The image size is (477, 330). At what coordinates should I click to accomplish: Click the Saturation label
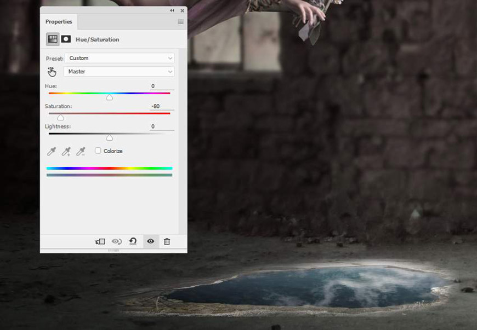coord(58,106)
